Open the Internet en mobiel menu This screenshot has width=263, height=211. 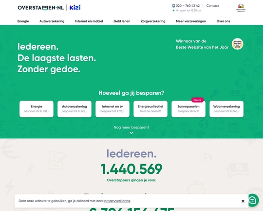point(89,21)
